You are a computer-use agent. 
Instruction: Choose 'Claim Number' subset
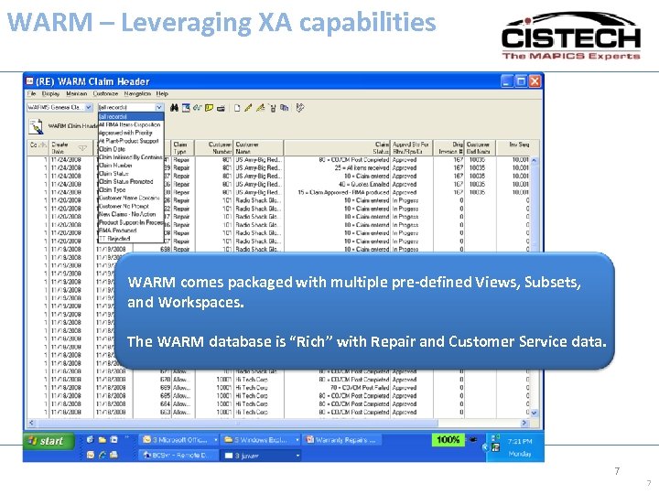[131, 165]
